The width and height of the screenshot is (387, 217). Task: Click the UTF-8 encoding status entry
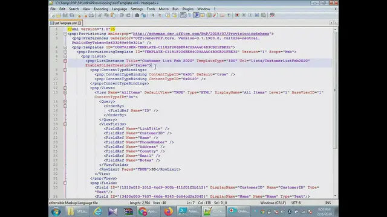pos(296,203)
